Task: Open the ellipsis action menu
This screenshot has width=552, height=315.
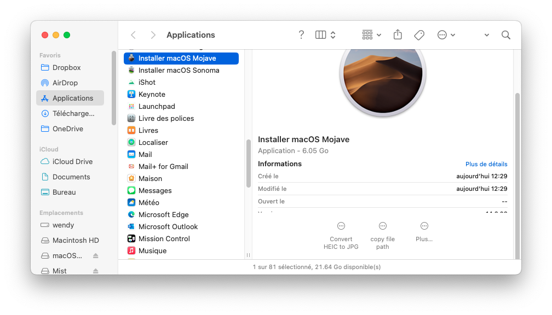Action: coord(446,35)
